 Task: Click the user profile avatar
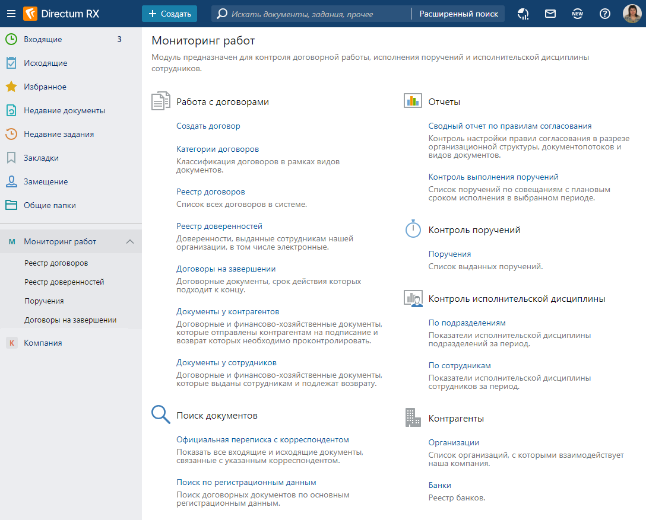point(632,14)
